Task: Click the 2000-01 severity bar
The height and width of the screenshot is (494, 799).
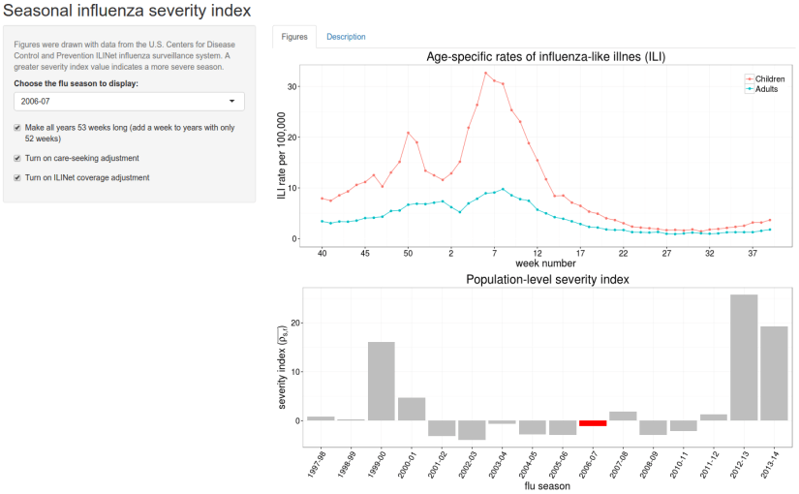Action: pos(412,409)
